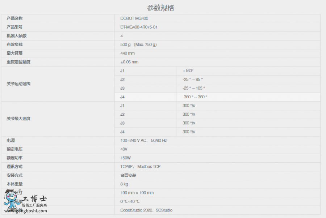Viewport: 326px width, 218px height.
Task: Click the 关节运动范围 row label
Action: pos(18,84)
